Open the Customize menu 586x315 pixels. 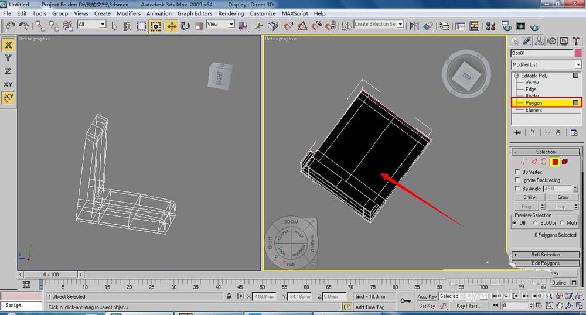263,13
